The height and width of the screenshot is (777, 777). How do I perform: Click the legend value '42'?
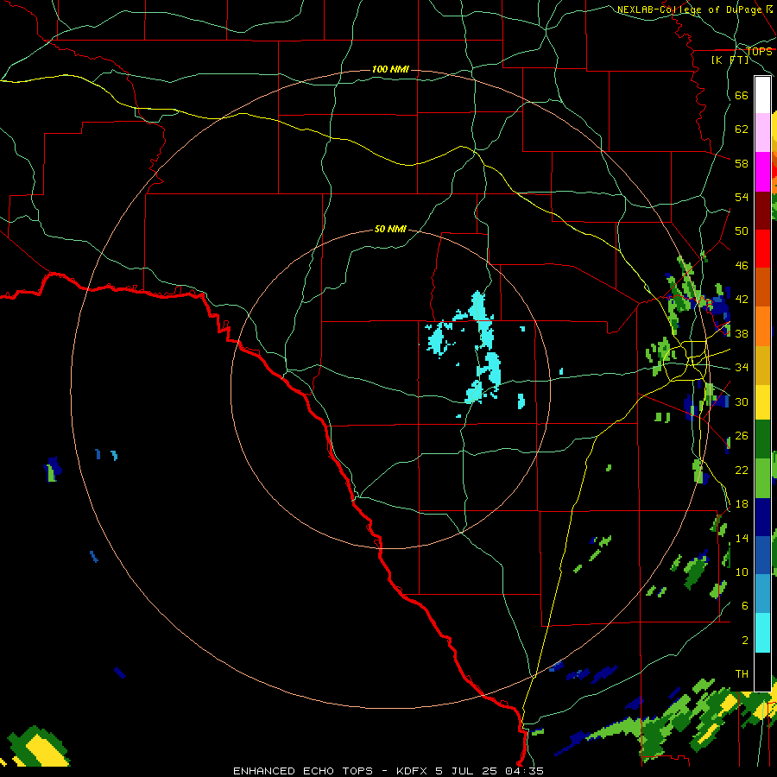click(x=742, y=299)
